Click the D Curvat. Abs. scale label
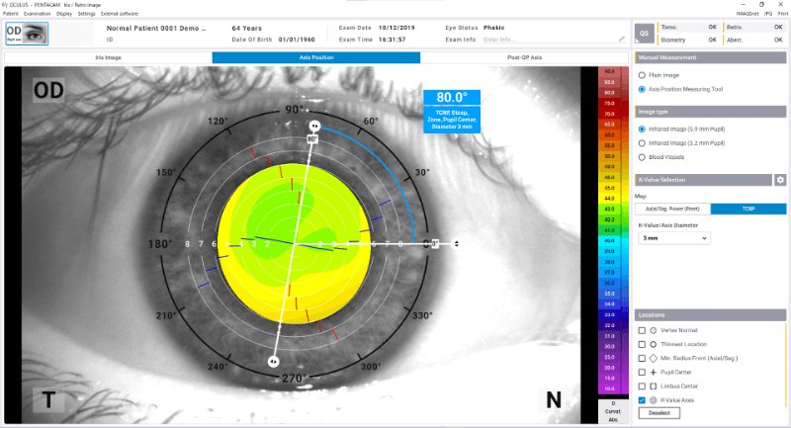Viewport: 791px width, 428px height. click(613, 411)
